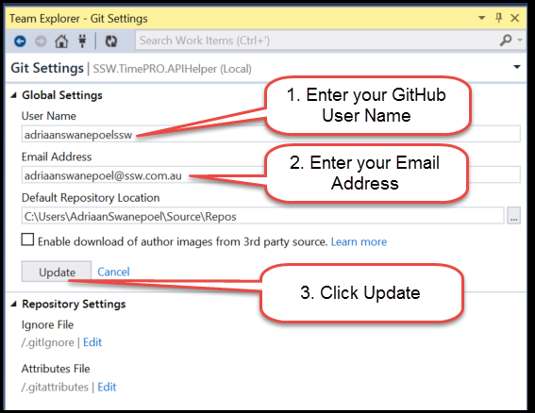Focus the Search Work Items box
The height and width of the screenshot is (413, 535).
(x=317, y=41)
